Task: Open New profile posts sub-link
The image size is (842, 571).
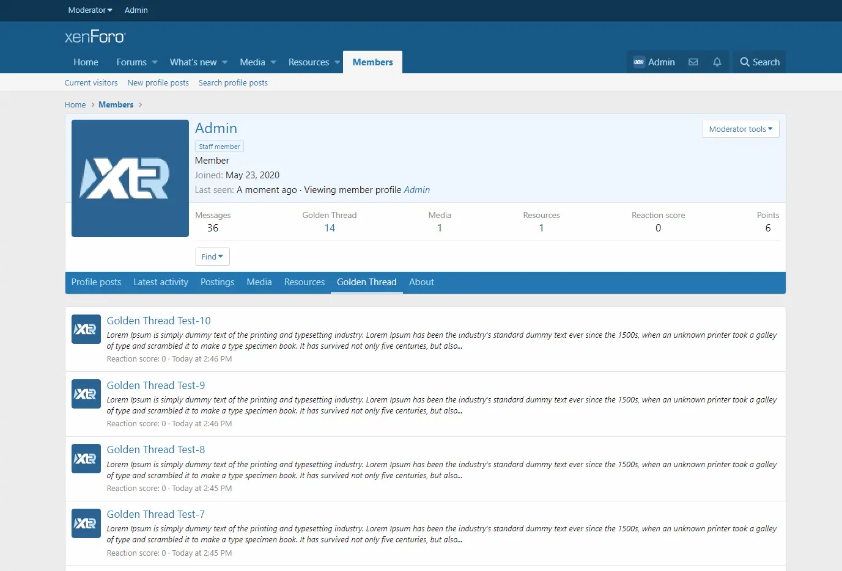Action: click(158, 83)
